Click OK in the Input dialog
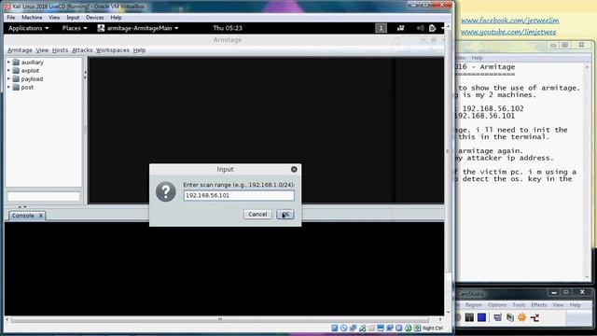597x336 pixels. click(285, 215)
